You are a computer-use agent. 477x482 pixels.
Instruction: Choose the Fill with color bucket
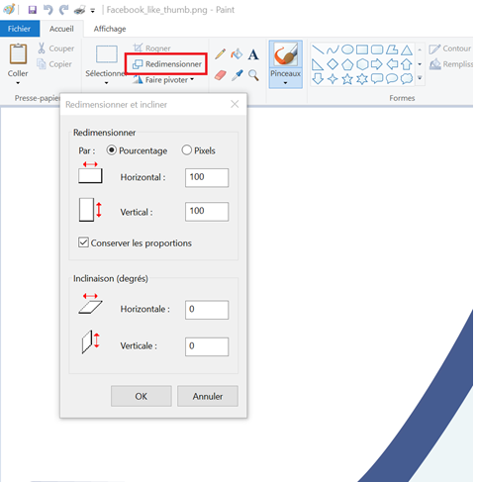click(x=237, y=53)
